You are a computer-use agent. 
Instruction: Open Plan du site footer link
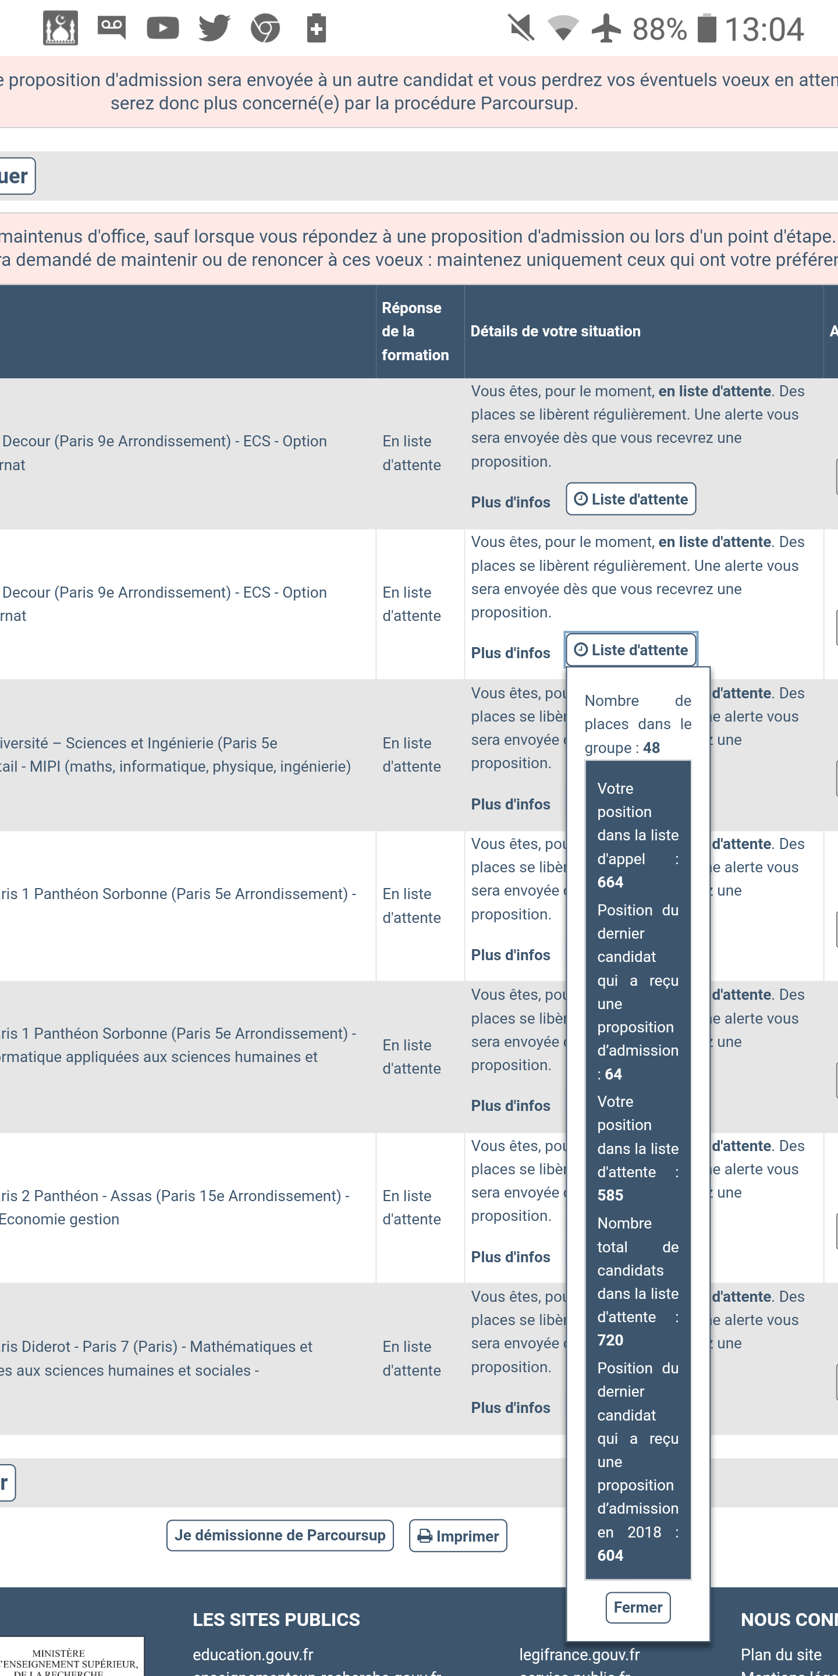point(781,1654)
